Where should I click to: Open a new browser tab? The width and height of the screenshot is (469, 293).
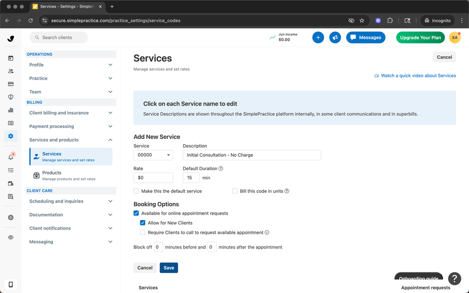pyautogui.click(x=112, y=7)
